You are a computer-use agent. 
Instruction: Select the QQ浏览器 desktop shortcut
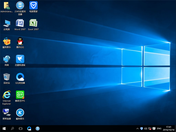tap(20, 77)
